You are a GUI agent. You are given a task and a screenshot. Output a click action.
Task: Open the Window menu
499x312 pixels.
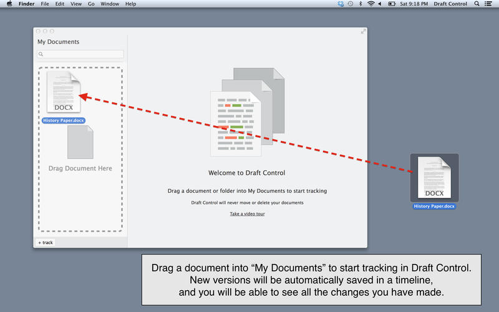(110, 4)
